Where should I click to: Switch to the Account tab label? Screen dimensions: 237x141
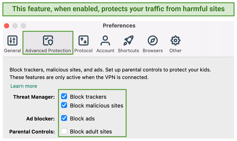click(x=105, y=51)
